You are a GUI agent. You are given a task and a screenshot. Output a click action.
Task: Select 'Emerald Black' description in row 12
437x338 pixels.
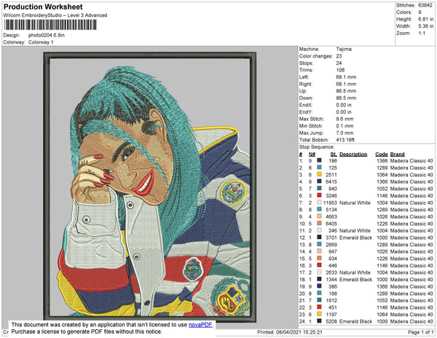click(355, 237)
